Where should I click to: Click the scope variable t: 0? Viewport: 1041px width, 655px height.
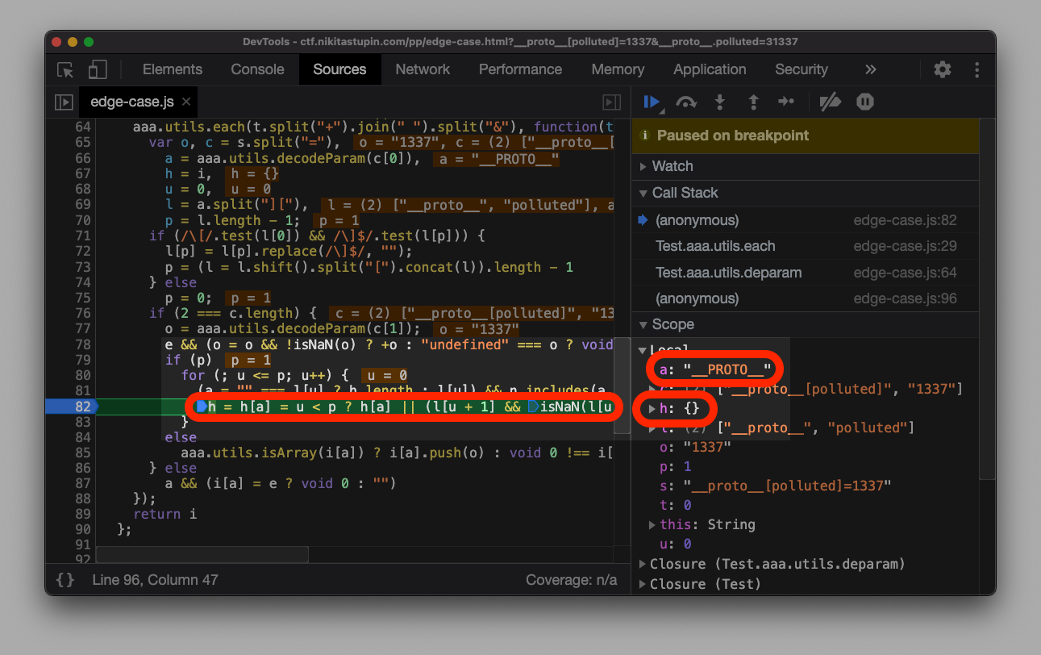click(675, 505)
